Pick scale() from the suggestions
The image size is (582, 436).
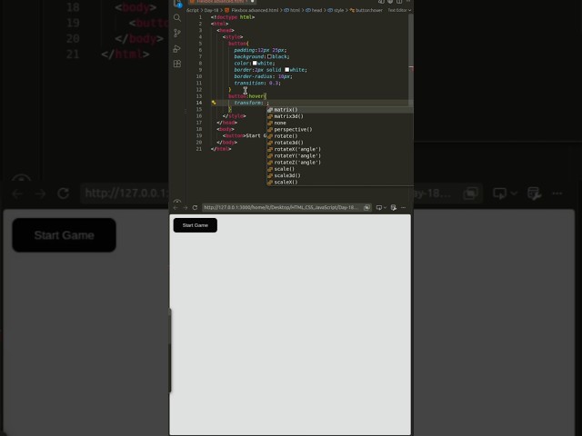(340, 169)
